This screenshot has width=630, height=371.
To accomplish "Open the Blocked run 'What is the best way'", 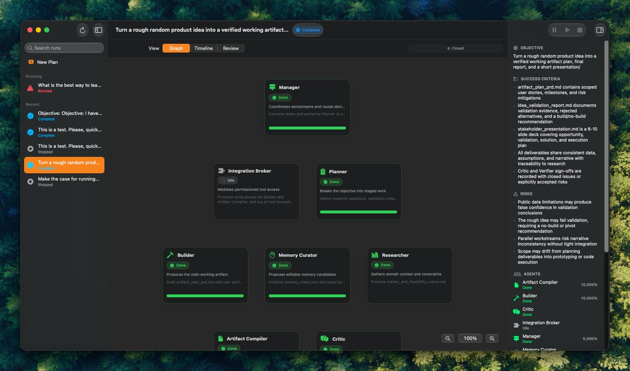I will click(64, 88).
